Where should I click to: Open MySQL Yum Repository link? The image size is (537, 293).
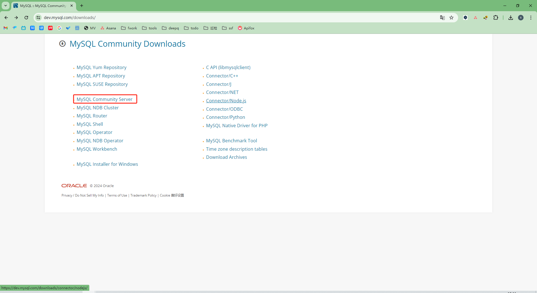pyautogui.click(x=102, y=67)
